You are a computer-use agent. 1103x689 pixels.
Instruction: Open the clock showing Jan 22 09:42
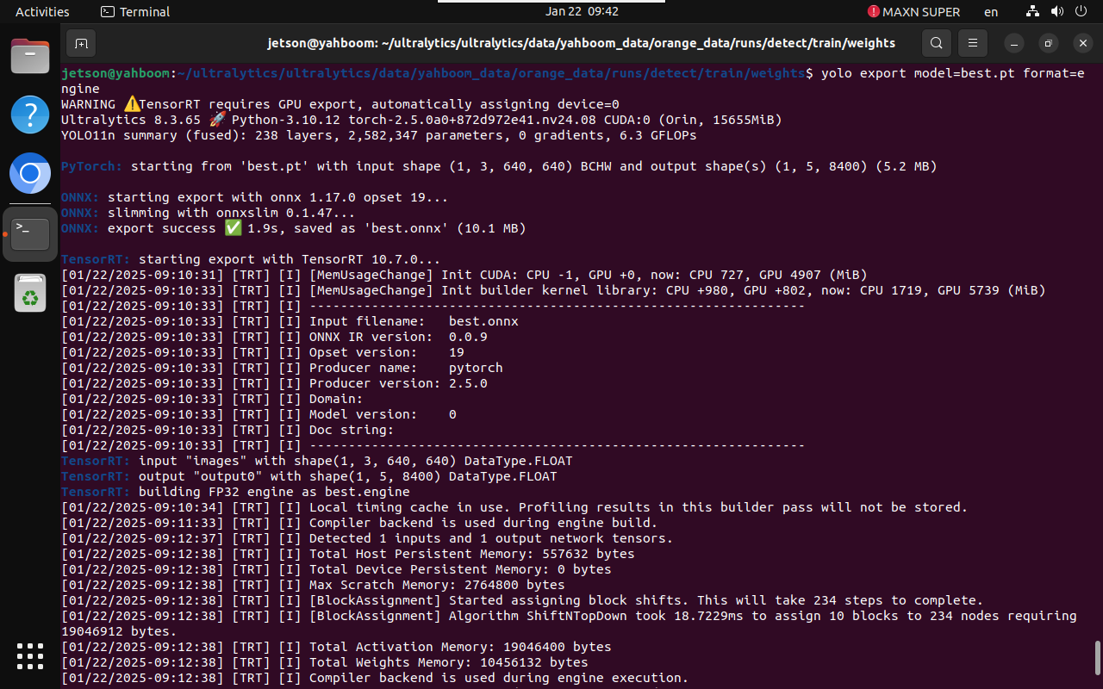tap(582, 12)
